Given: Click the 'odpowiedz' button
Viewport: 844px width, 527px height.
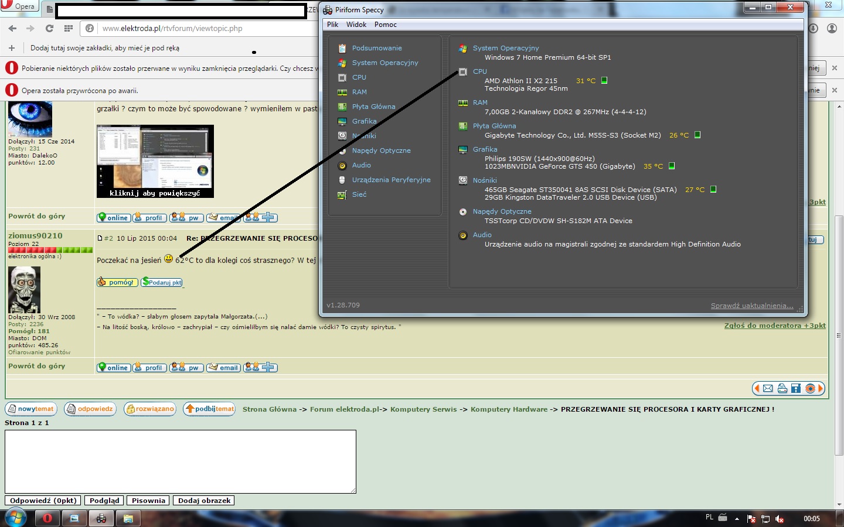Looking at the screenshot, I should click(90, 409).
